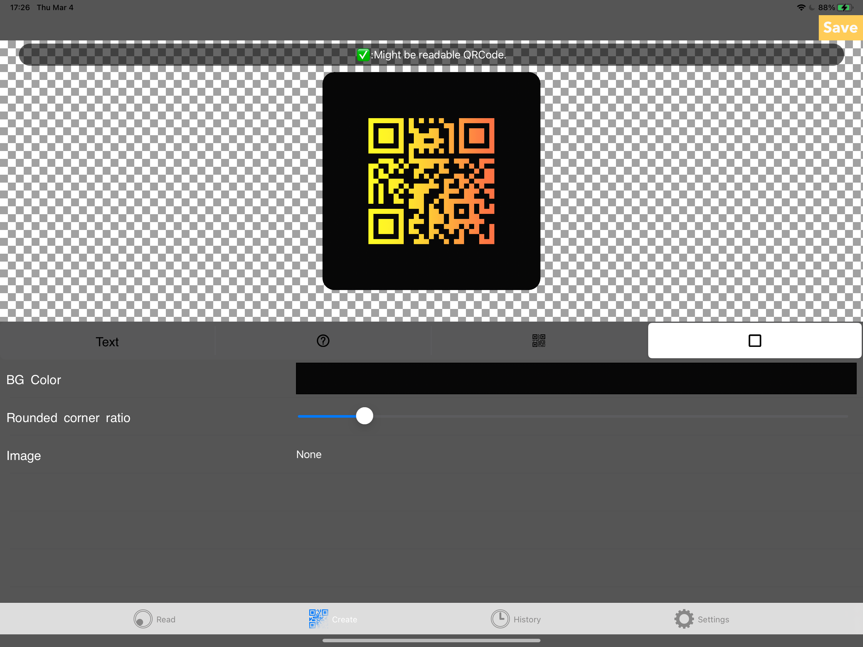The width and height of the screenshot is (863, 647).
Task: Open the question mark help segment
Action: (323, 341)
